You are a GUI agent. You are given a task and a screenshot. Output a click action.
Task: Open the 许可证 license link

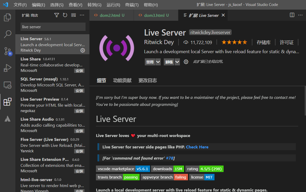(x=287, y=43)
